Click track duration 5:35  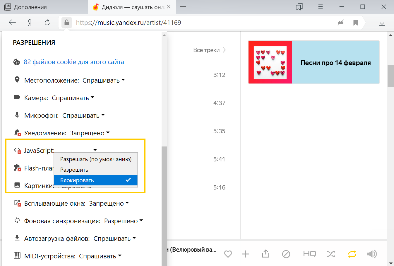coord(219,131)
